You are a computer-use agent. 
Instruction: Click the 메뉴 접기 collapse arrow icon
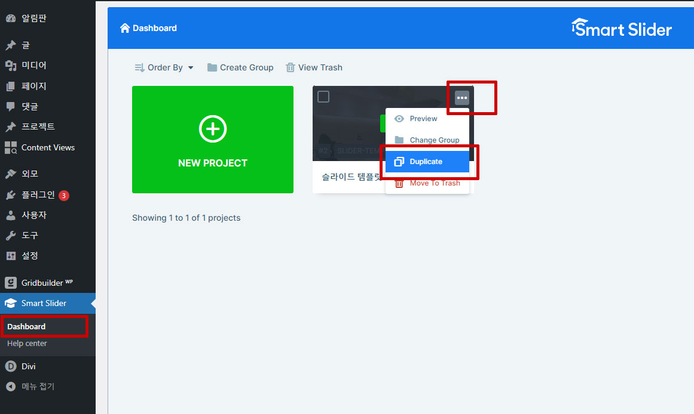[x=11, y=387]
